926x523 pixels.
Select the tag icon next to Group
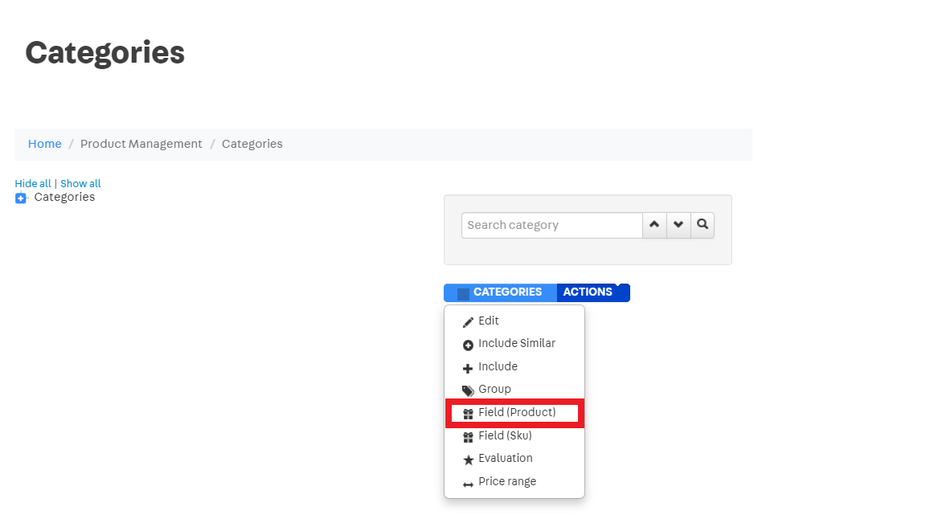[469, 390]
